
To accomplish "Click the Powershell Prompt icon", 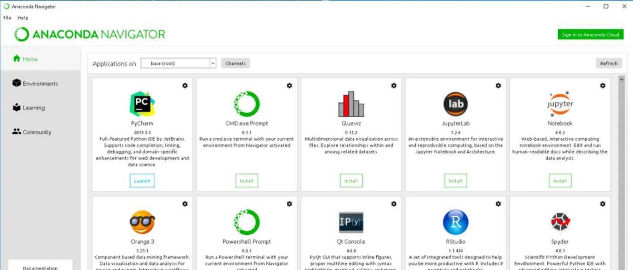I will click(x=247, y=222).
